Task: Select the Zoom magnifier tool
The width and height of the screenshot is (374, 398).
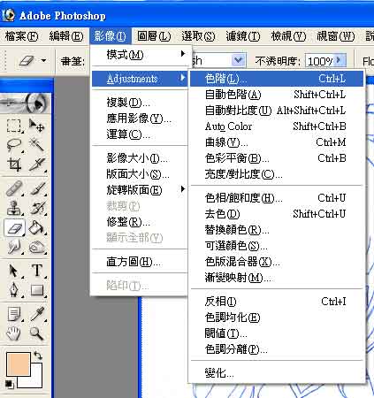Action: (36, 333)
